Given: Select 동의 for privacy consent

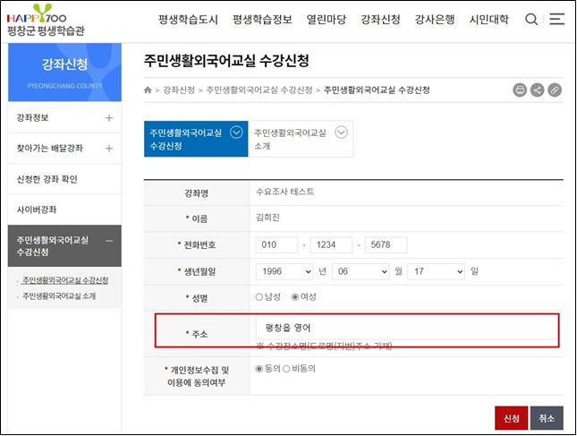Looking at the screenshot, I should (x=259, y=368).
